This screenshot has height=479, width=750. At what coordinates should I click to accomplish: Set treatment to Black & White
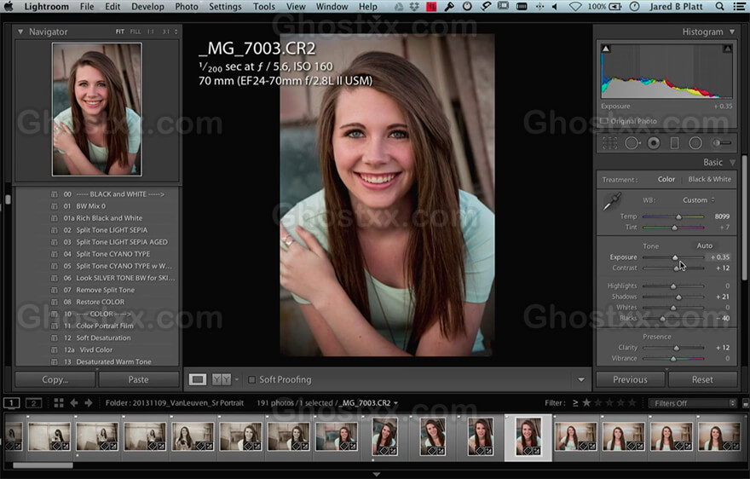tap(709, 179)
